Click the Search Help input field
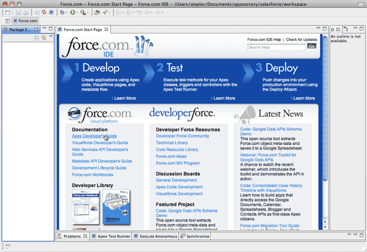 point(276,47)
